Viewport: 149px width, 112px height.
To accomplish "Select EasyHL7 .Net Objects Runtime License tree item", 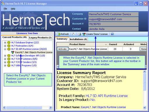I will pos(34,52).
